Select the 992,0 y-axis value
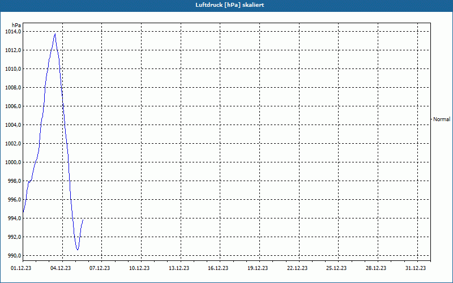This screenshot has width=453, height=283. pyautogui.click(x=14, y=237)
